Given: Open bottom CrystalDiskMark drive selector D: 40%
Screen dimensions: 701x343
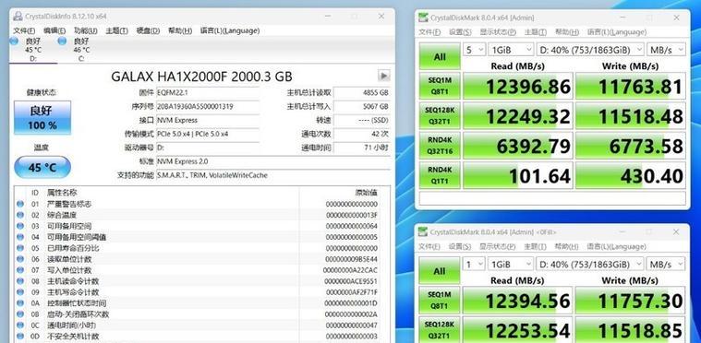Looking at the screenshot, I should [590, 264].
